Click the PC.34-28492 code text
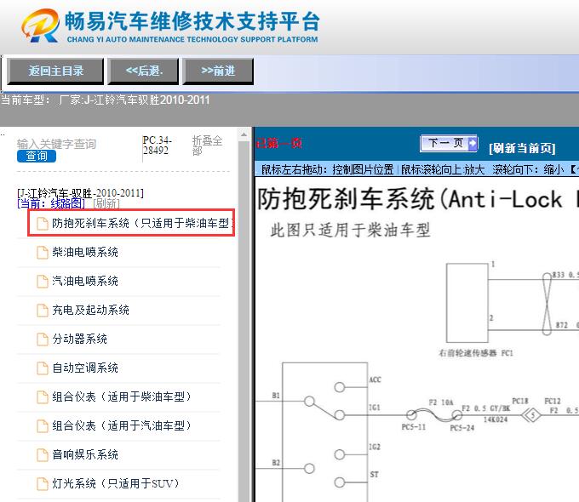The height and width of the screenshot is (502, 579). (x=158, y=145)
